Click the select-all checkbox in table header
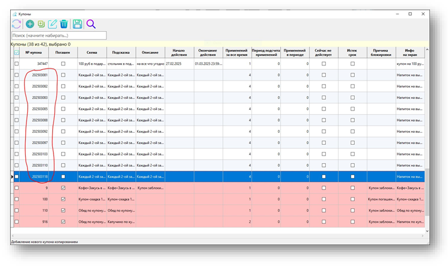The width and height of the screenshot is (448, 266). click(x=16, y=52)
